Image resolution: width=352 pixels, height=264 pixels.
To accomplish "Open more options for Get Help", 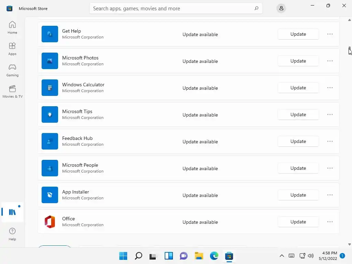I will point(330,34).
